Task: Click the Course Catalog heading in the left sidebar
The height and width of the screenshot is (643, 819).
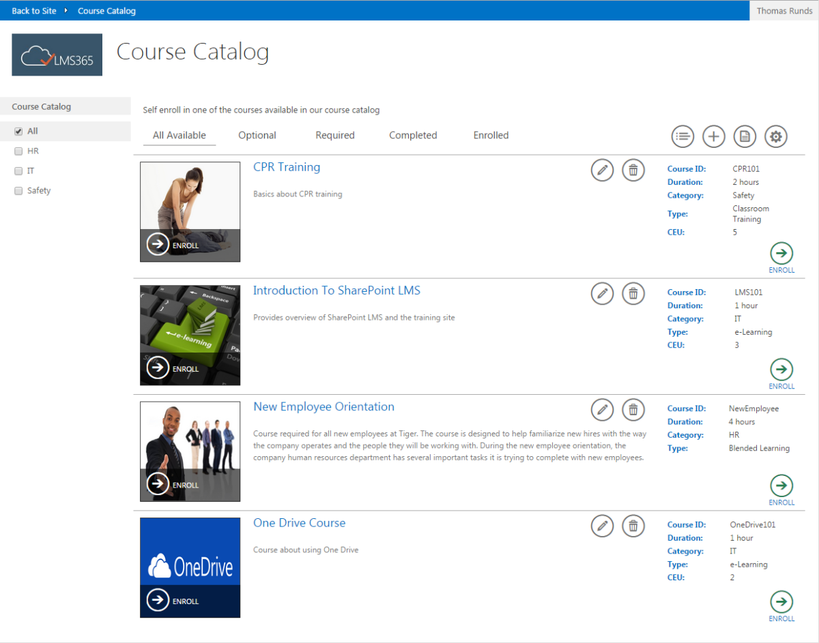Action: (x=42, y=106)
